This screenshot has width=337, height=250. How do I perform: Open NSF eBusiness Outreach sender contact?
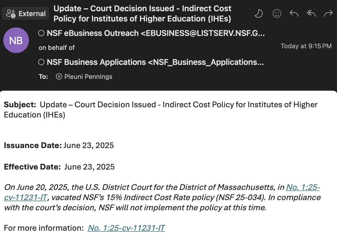[x=156, y=33]
